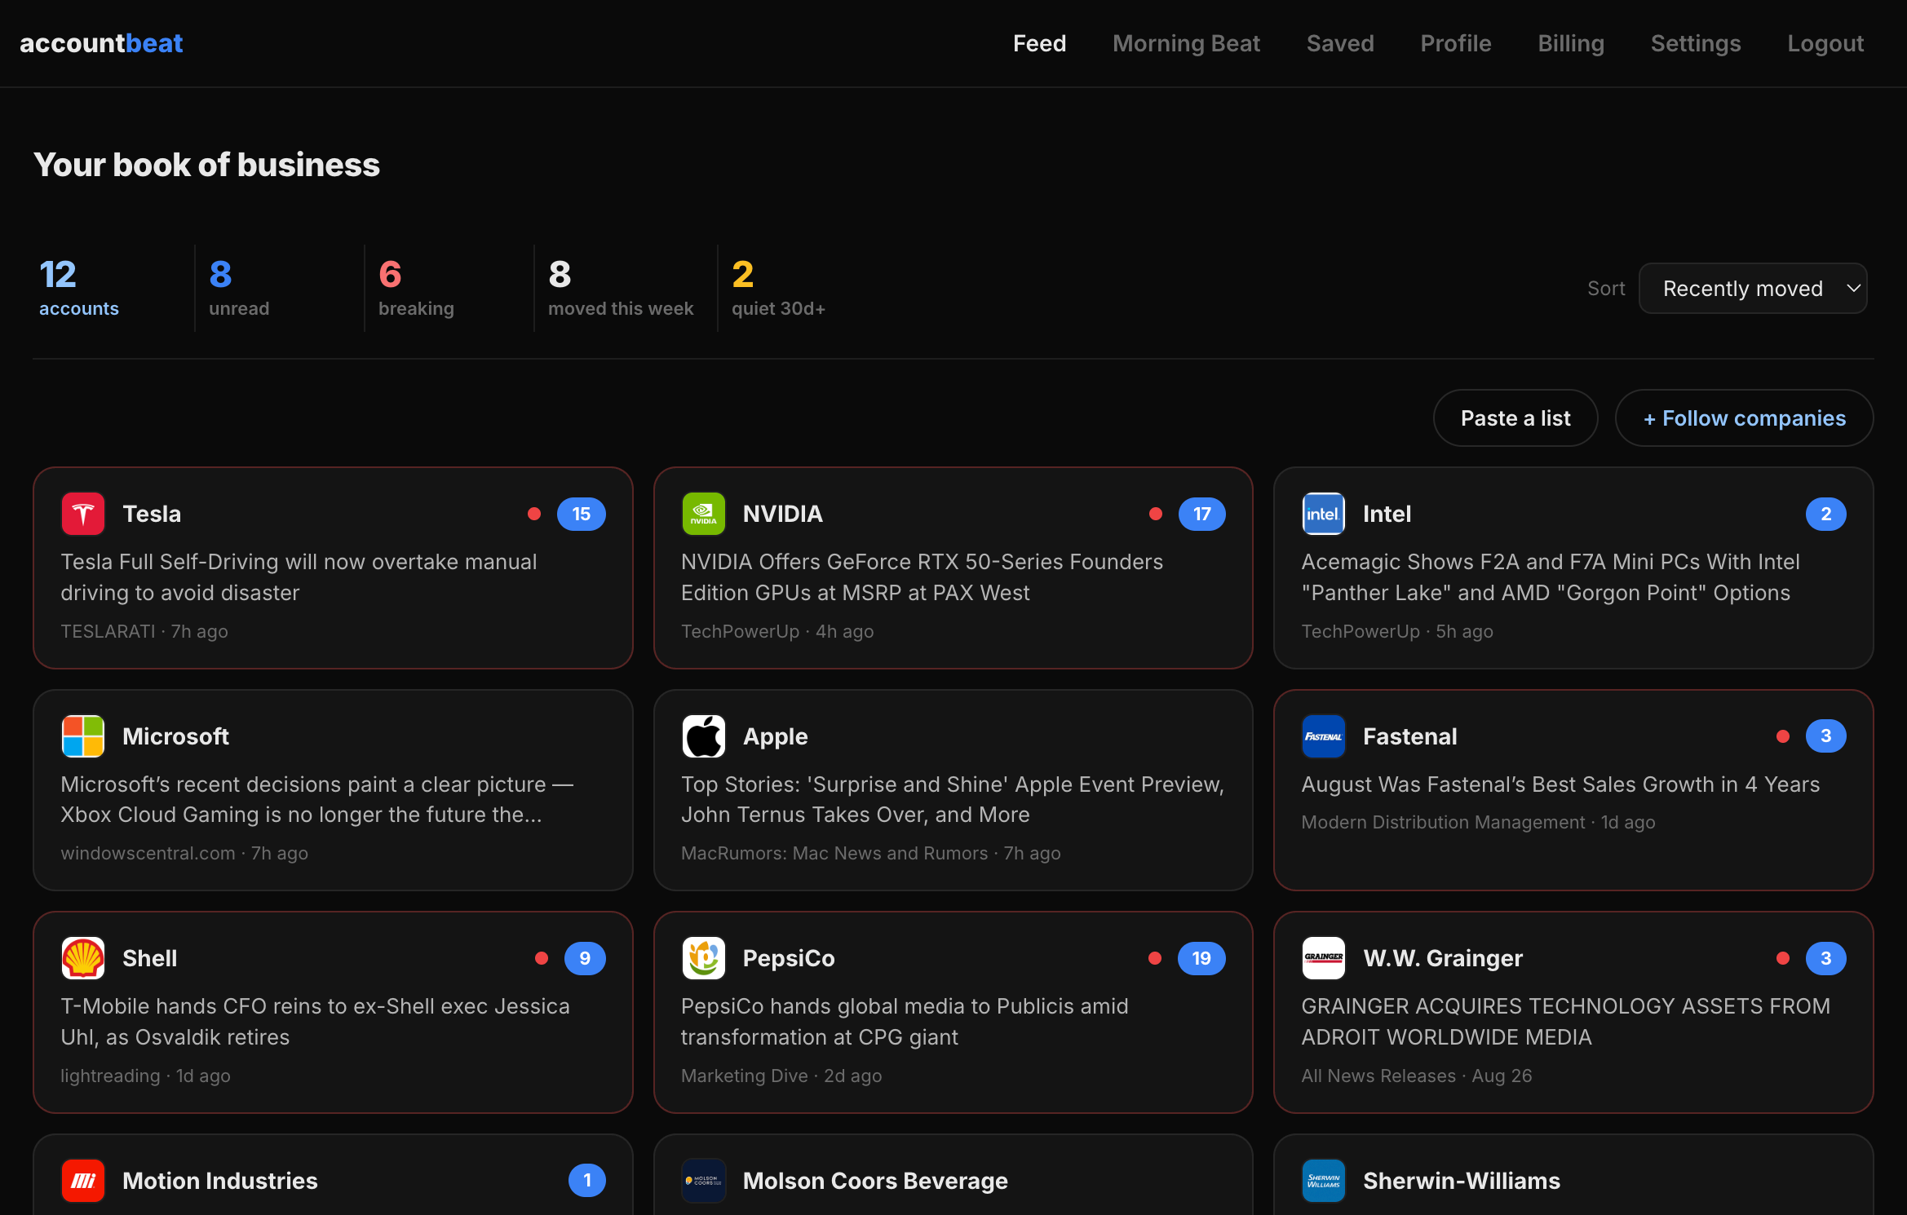Open the Tesla Full Self-Driving headline
Image resolution: width=1907 pixels, height=1215 pixels.
coord(299,577)
